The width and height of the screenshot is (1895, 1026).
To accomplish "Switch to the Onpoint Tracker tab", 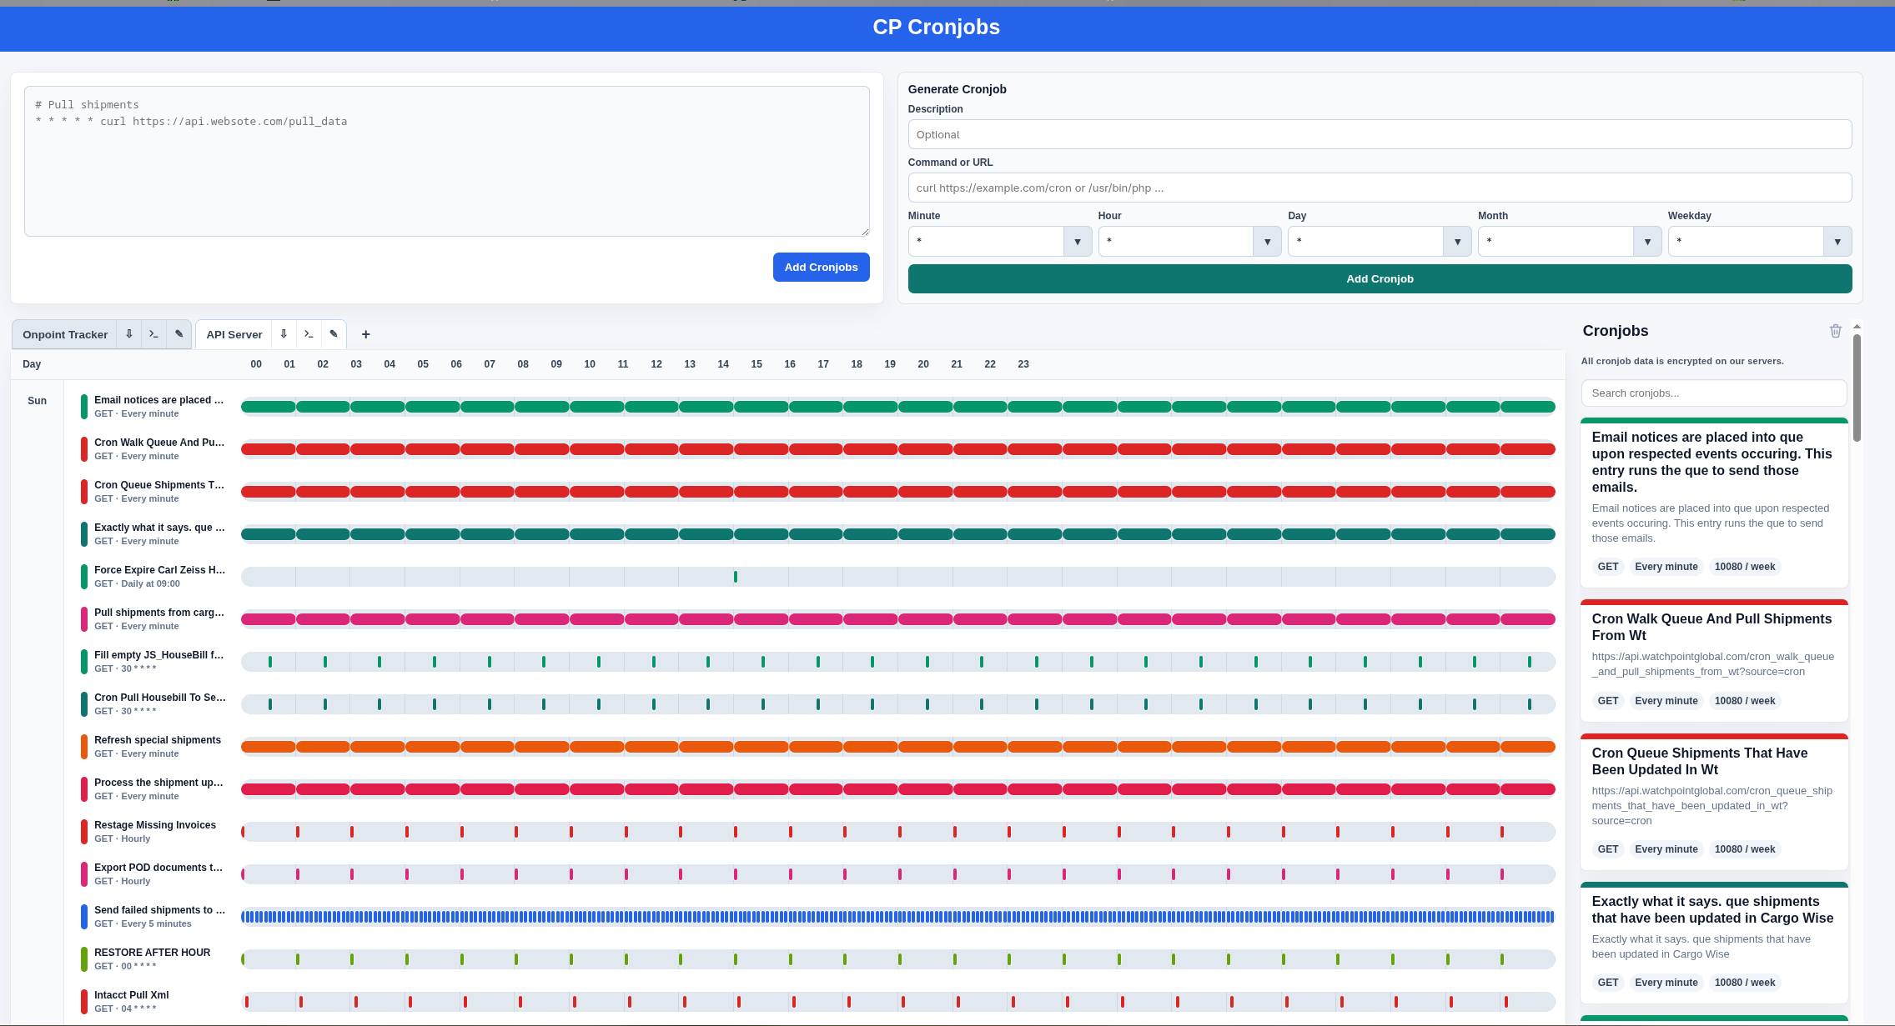I will (x=65, y=334).
